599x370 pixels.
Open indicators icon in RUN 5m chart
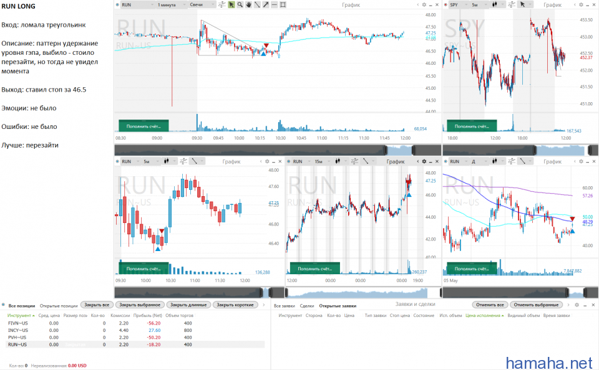coord(183,161)
